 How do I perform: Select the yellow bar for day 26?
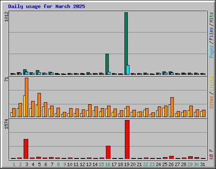[170, 111]
